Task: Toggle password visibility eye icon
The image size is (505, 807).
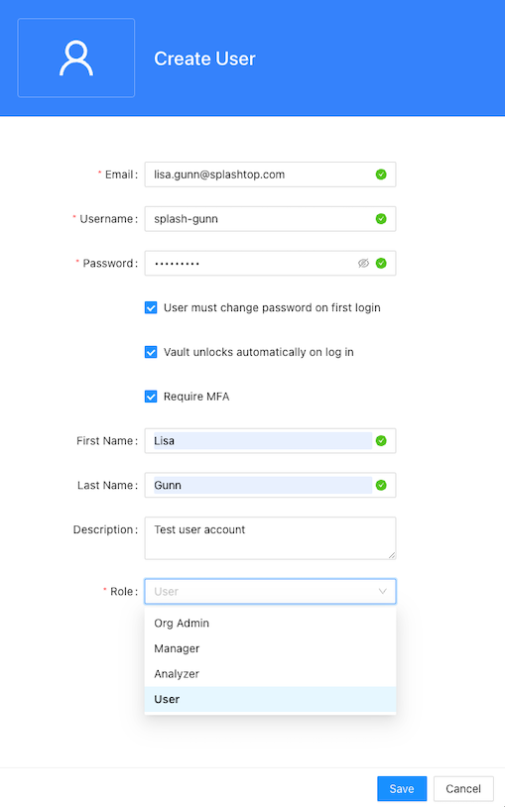Action: (x=363, y=263)
